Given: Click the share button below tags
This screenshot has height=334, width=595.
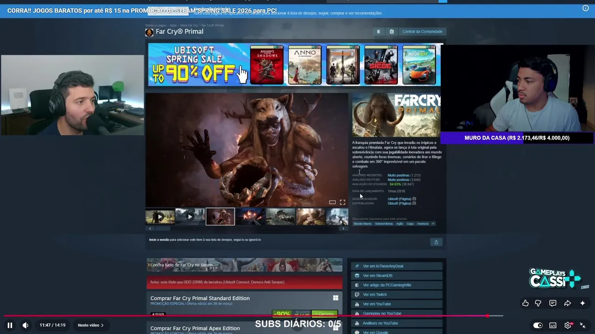Looking at the screenshot, I should pyautogui.click(x=436, y=242).
